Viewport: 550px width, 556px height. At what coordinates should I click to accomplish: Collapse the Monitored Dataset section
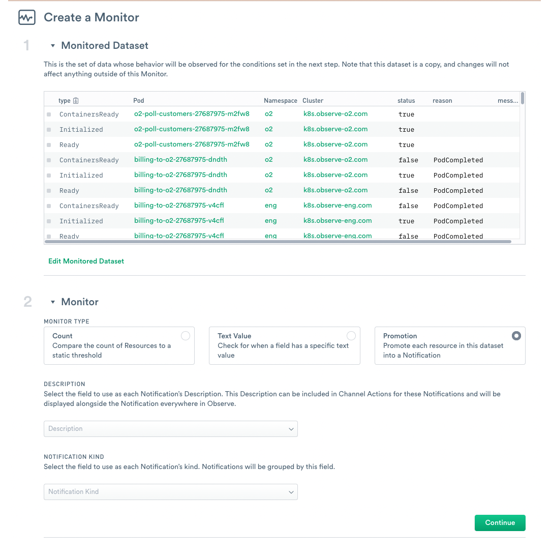click(x=53, y=46)
